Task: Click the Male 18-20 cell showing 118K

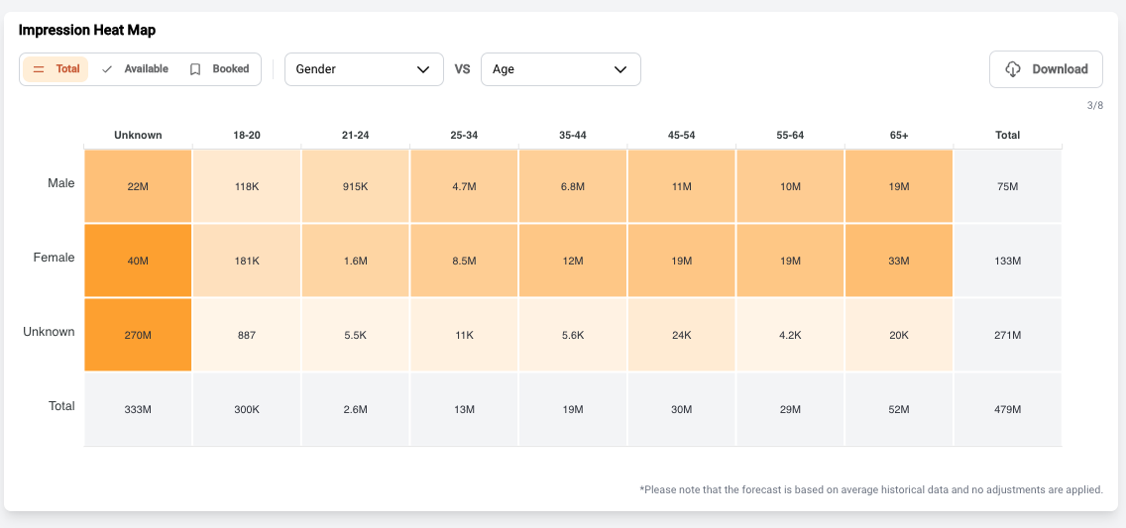Action: pos(247,186)
